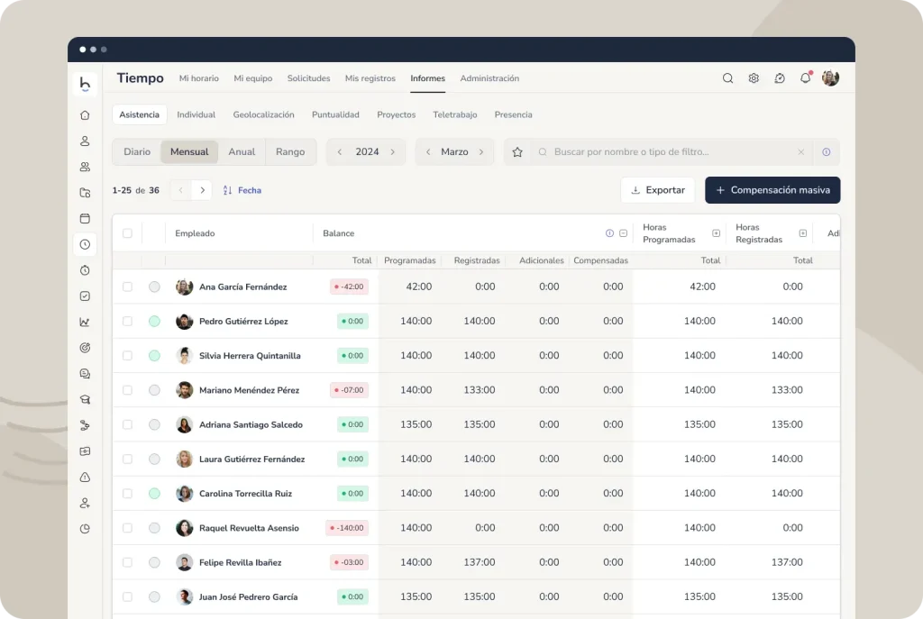923x619 pixels.
Task: Open the user avatar in header
Action: (x=830, y=77)
